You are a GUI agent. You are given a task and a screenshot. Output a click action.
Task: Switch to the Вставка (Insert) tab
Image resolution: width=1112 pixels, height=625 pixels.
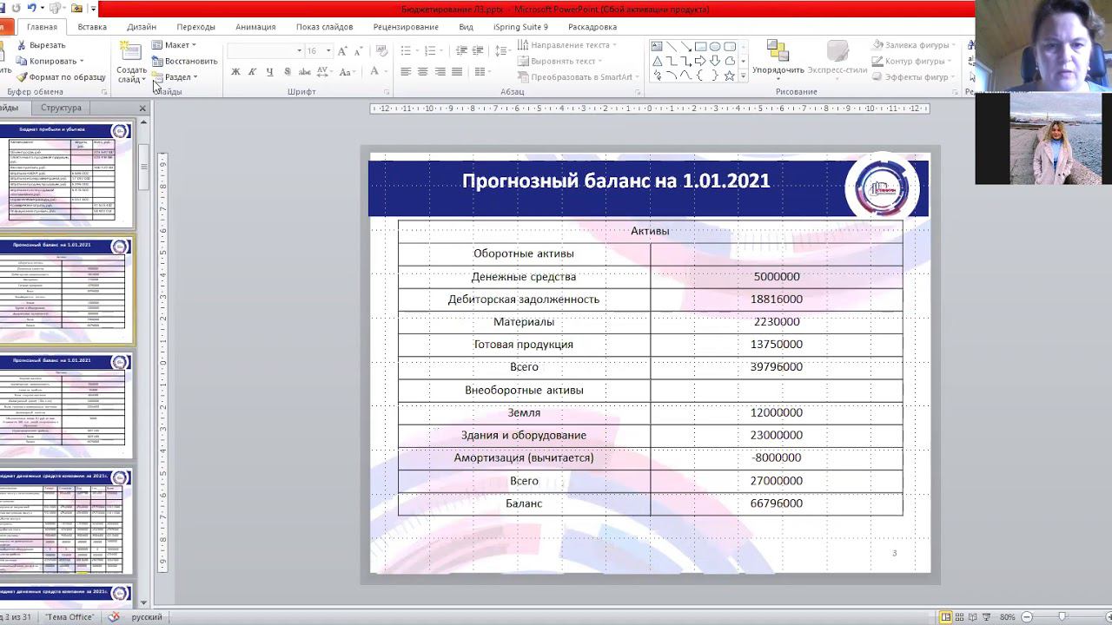coord(92,27)
